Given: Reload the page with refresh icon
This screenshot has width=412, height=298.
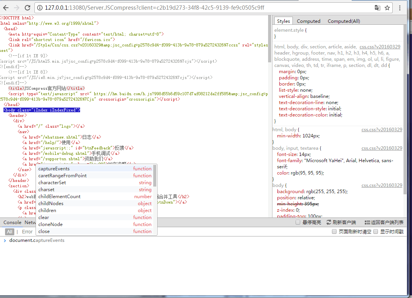Looking at the screenshot, I should (x=27, y=8).
